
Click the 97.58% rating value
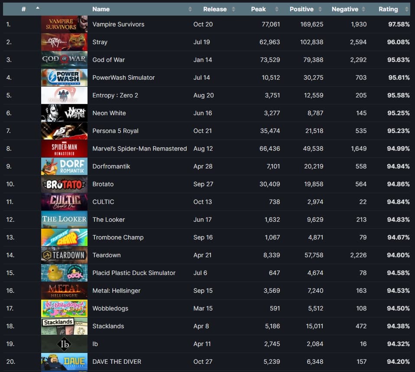399,24
